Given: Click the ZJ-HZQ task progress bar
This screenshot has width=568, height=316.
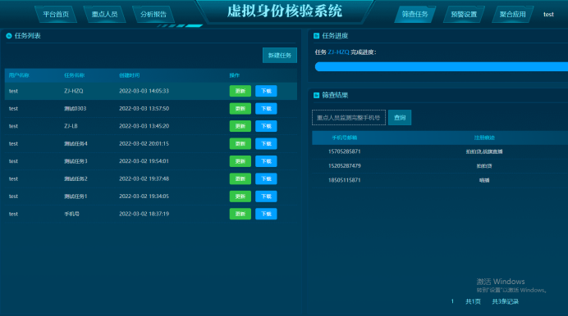Looking at the screenshot, I should [442, 66].
